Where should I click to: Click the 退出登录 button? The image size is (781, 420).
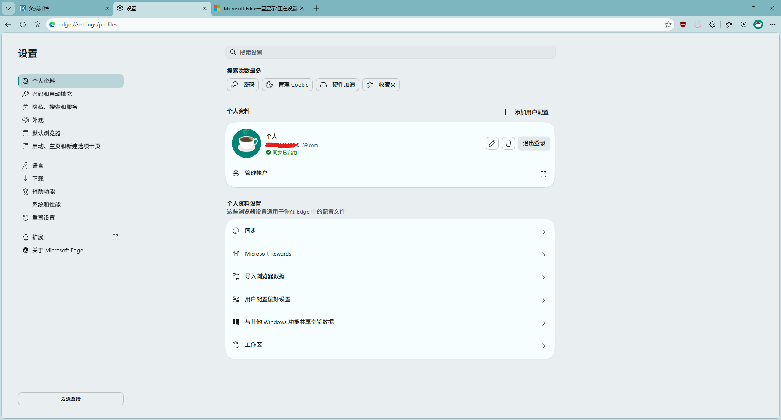pyautogui.click(x=534, y=143)
